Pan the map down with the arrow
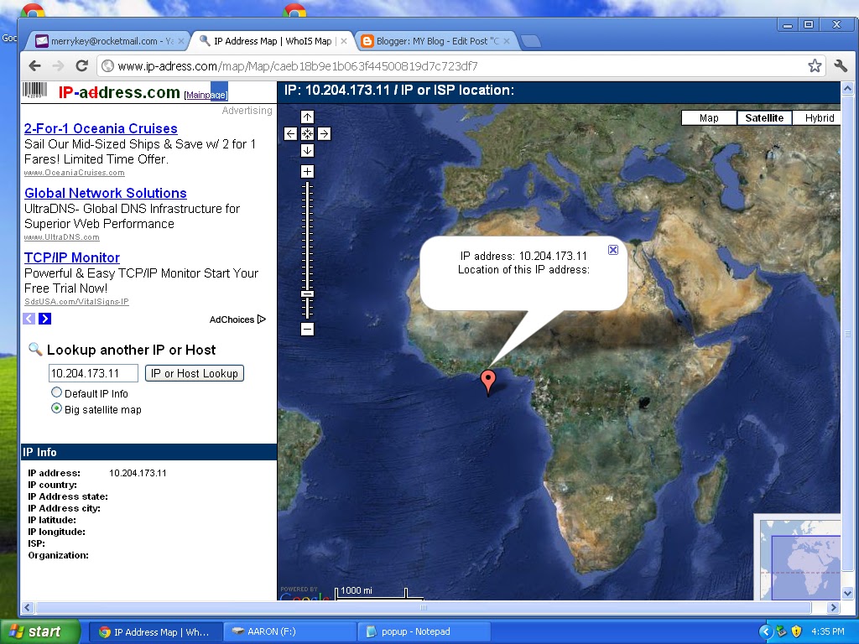The image size is (859, 644). click(307, 150)
